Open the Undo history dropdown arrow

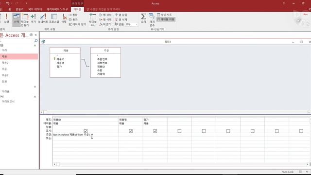coord(12,3)
